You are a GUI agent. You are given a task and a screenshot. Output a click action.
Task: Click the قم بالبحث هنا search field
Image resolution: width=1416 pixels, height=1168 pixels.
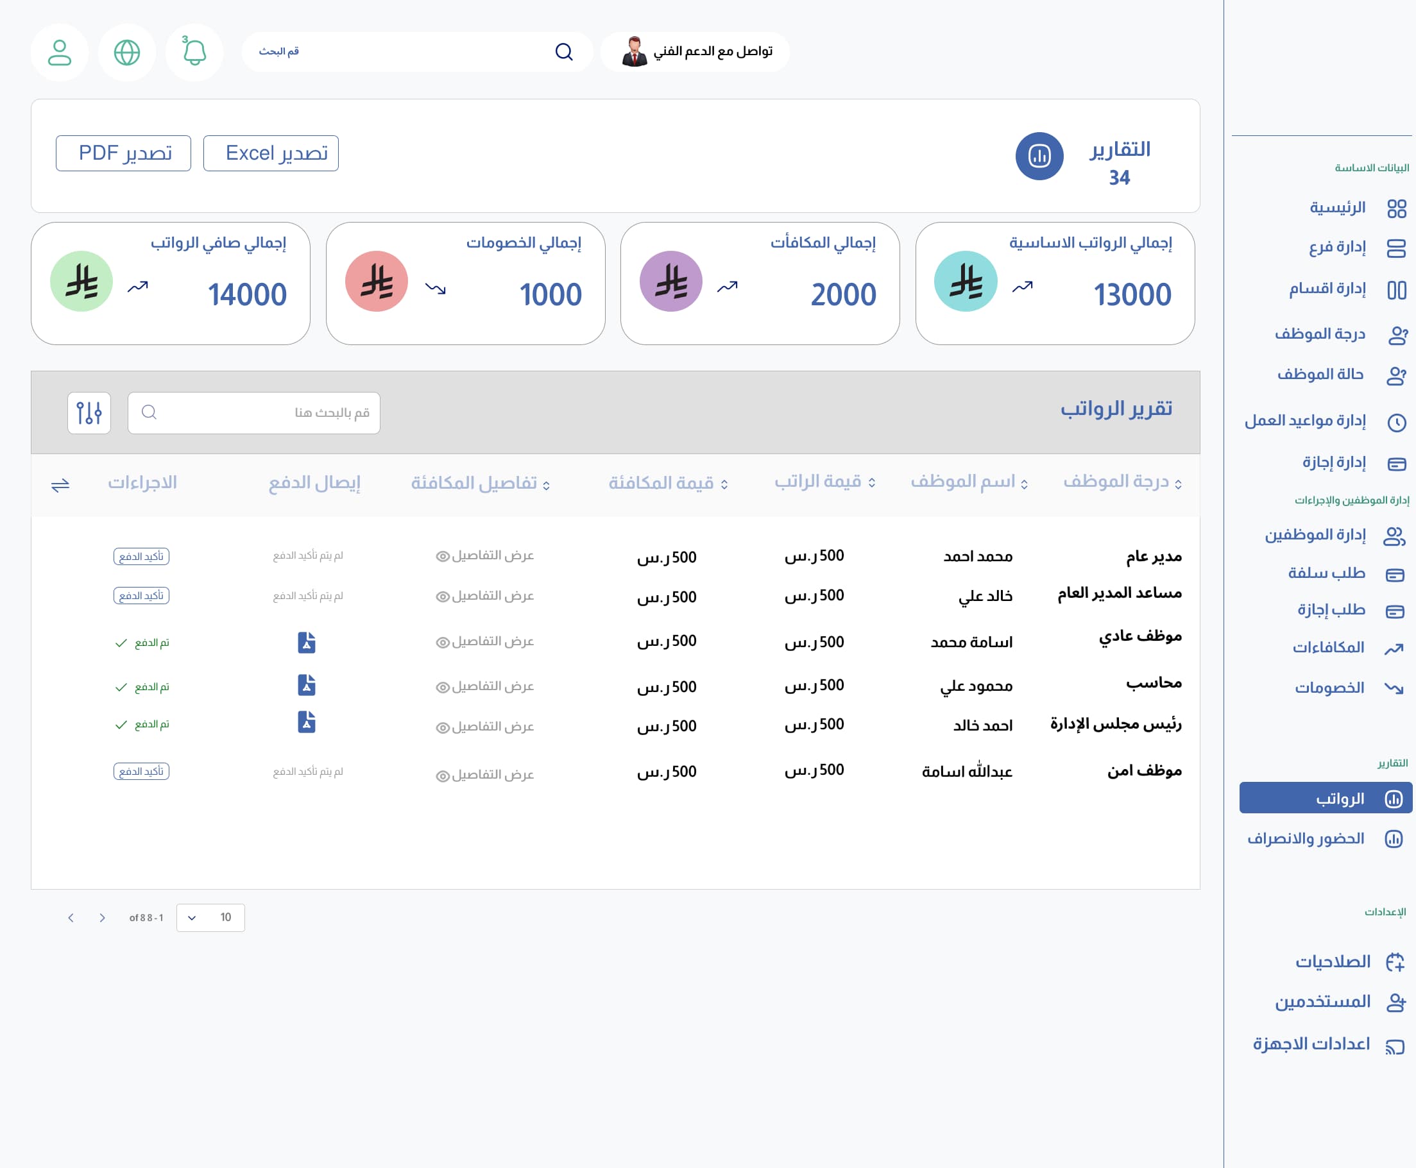262,412
